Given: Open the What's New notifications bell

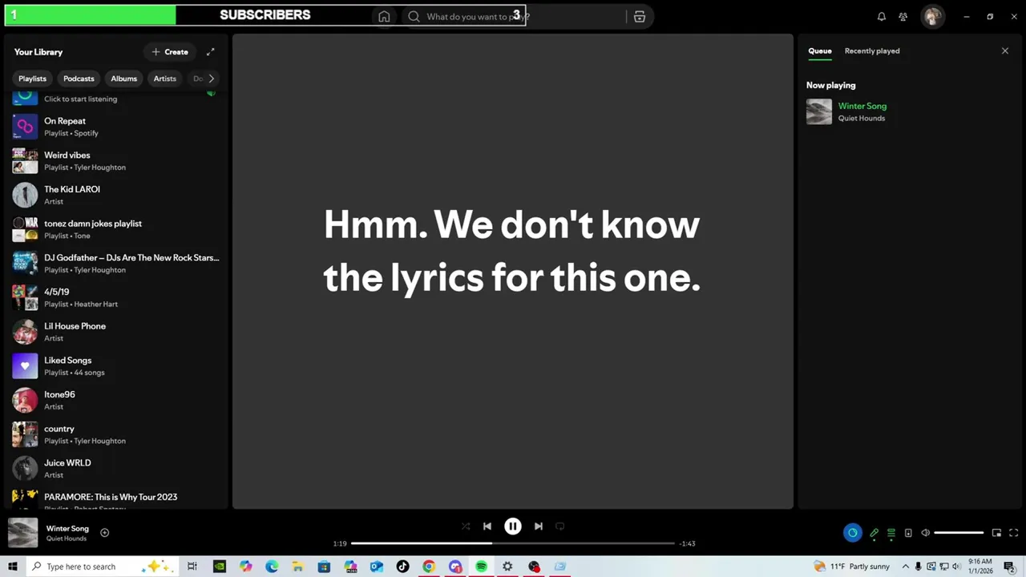Looking at the screenshot, I should (881, 17).
